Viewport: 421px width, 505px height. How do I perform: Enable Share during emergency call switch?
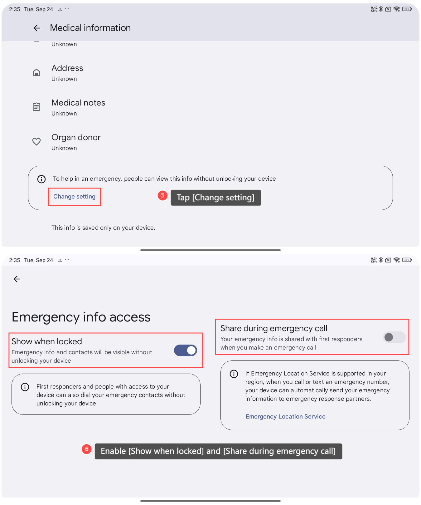394,337
